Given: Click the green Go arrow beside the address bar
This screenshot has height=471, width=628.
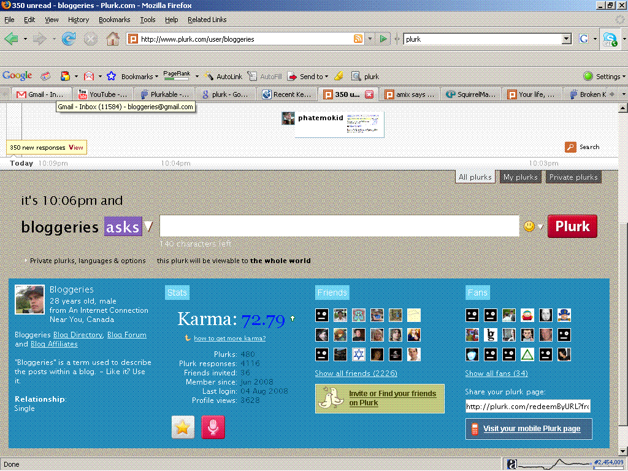Looking at the screenshot, I should pos(383,39).
